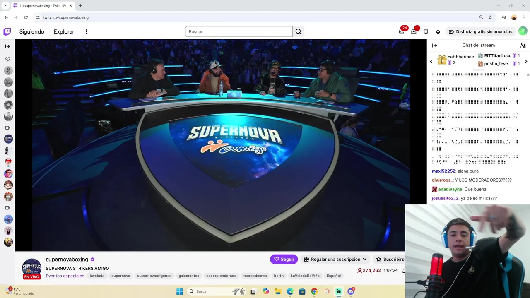Click the Twitch search magnifier button

298,31
